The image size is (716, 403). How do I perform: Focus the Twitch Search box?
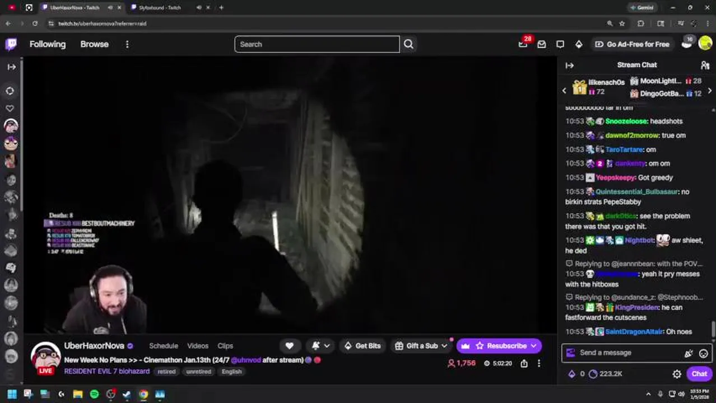click(317, 44)
